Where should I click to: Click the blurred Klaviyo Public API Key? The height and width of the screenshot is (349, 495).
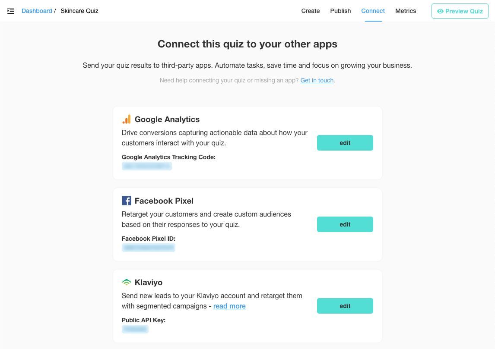tap(135, 329)
